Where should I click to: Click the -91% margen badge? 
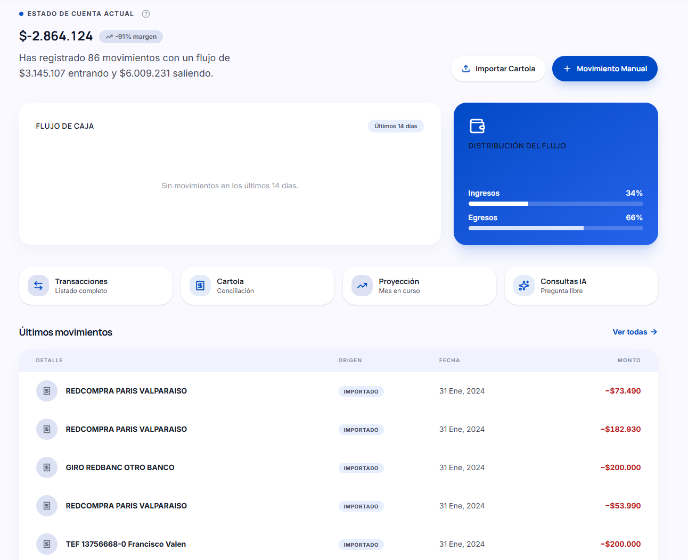coord(131,37)
